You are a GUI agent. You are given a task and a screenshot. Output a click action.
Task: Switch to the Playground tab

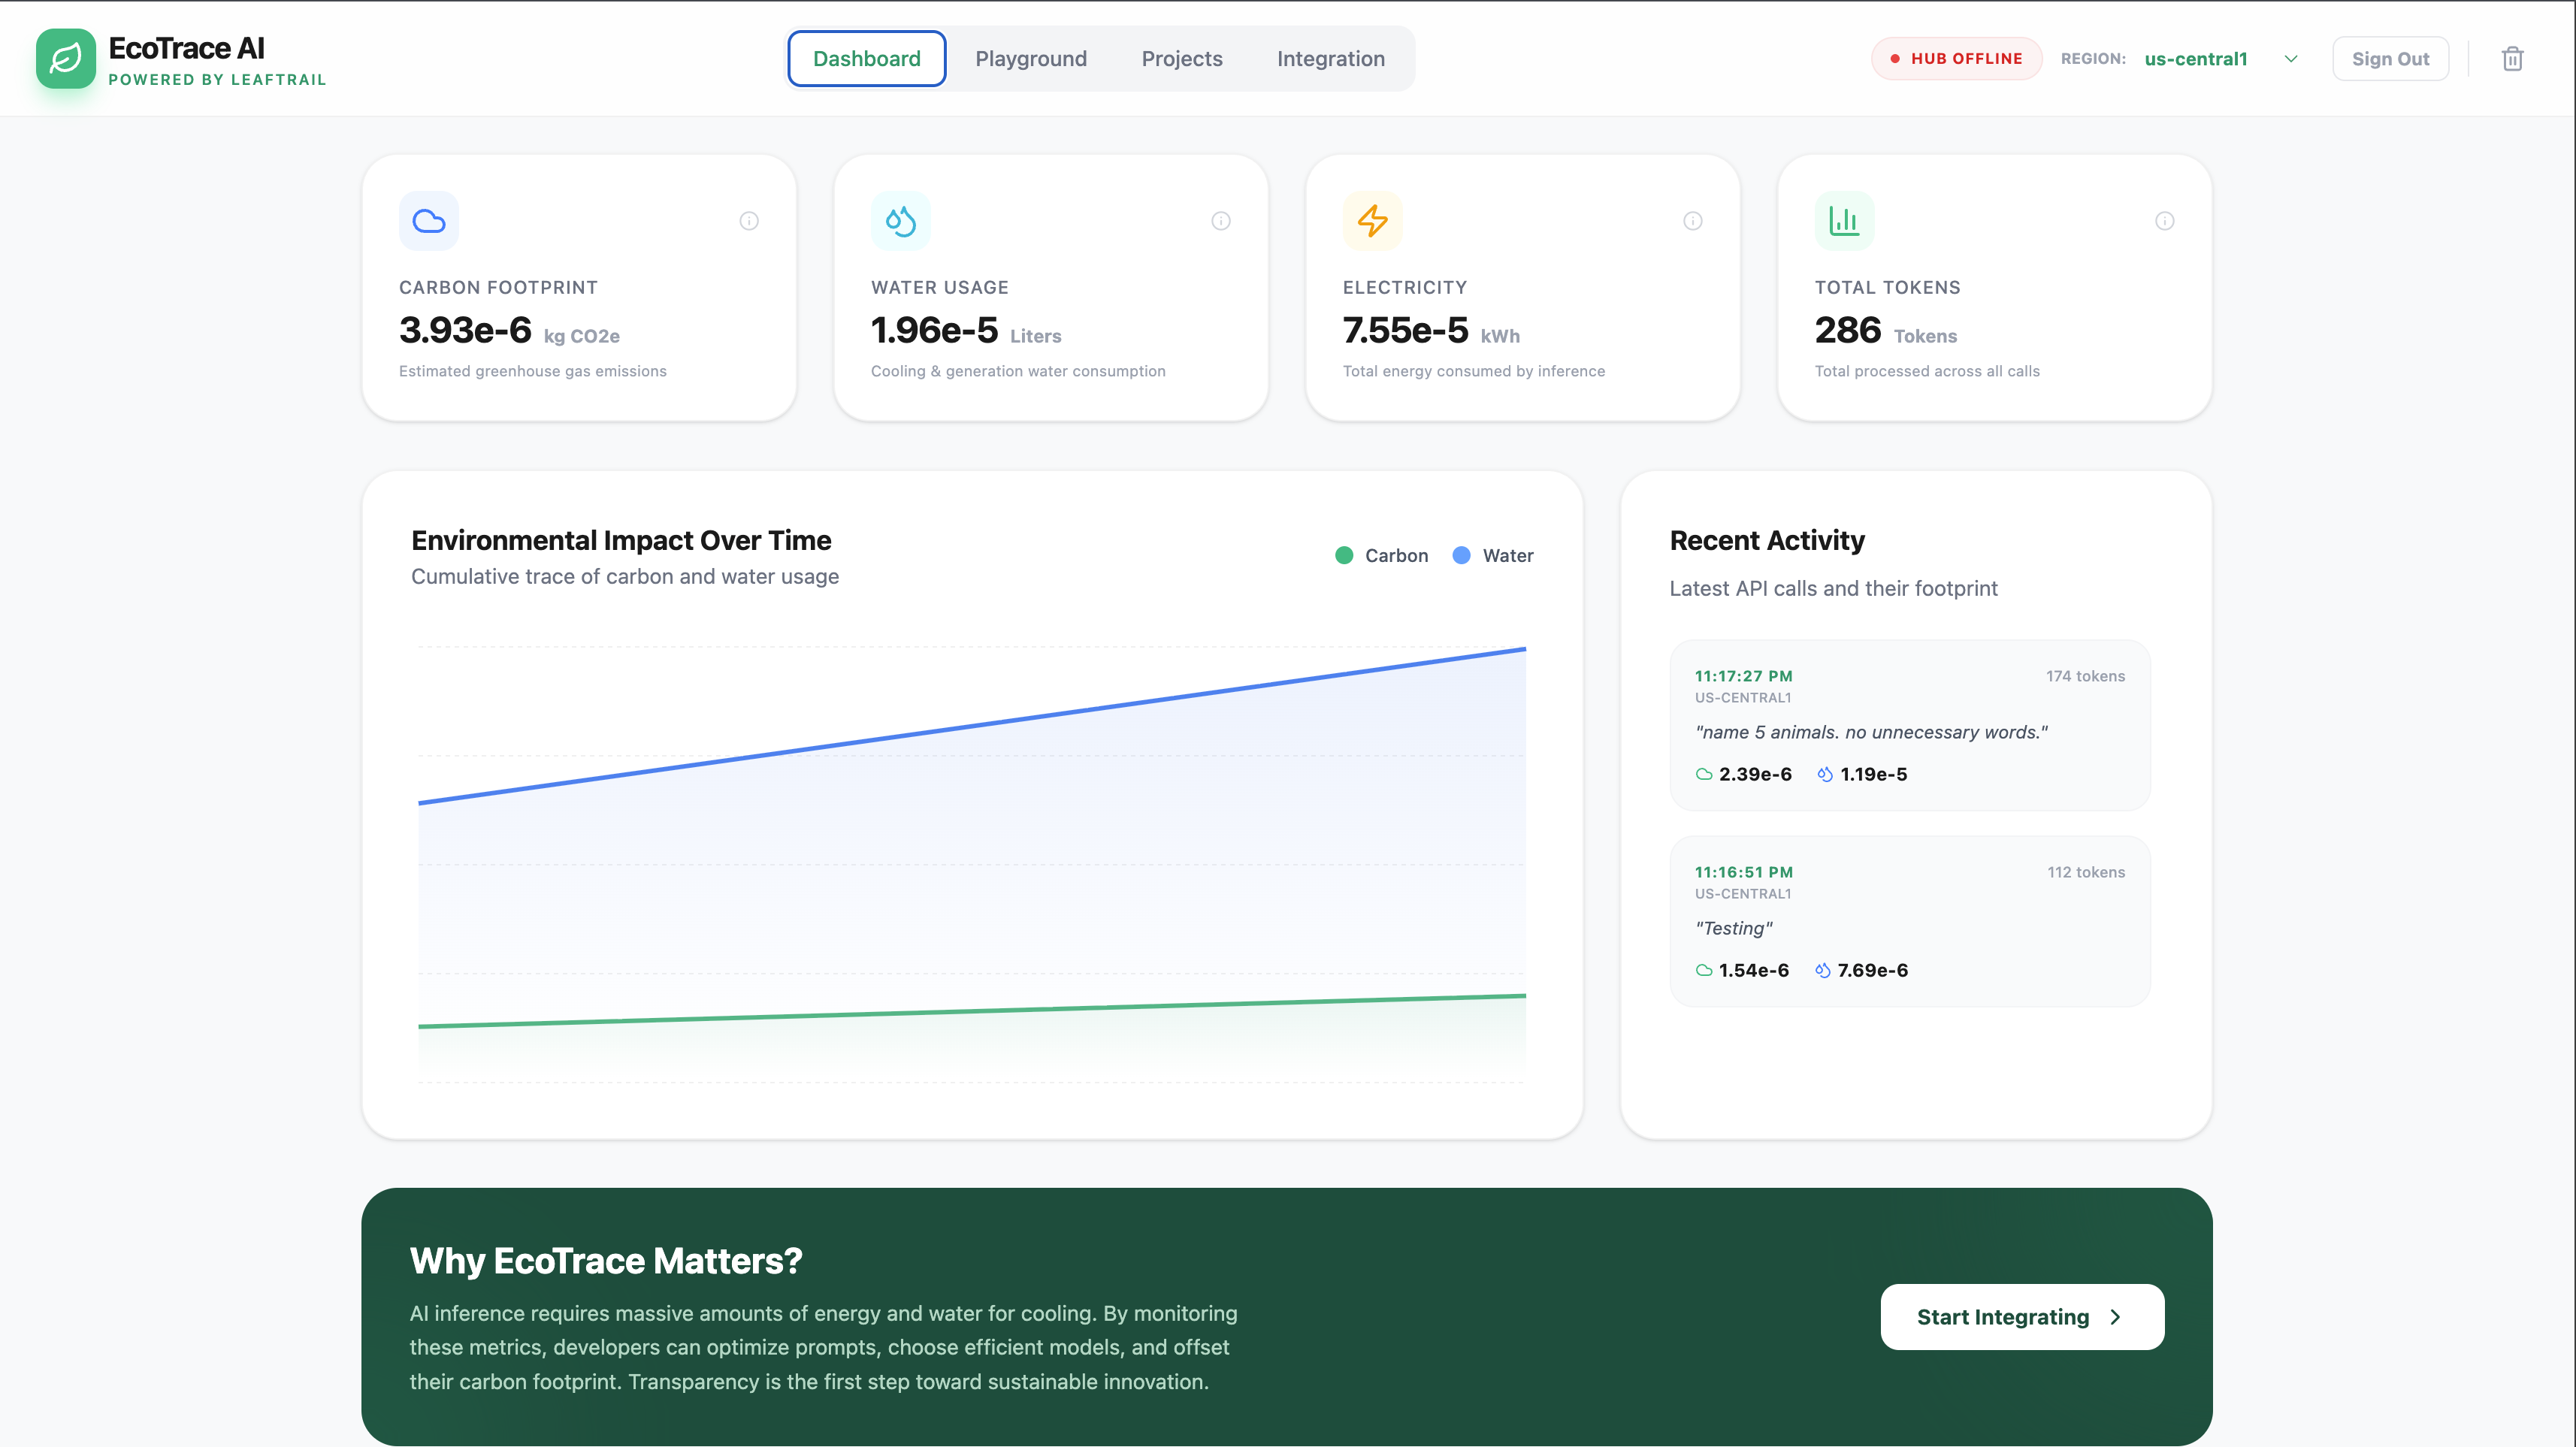click(x=1031, y=59)
